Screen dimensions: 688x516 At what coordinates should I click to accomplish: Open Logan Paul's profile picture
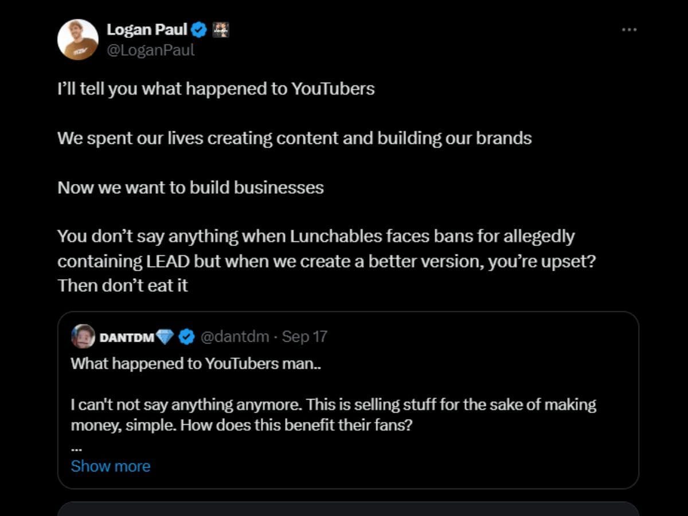click(77, 39)
